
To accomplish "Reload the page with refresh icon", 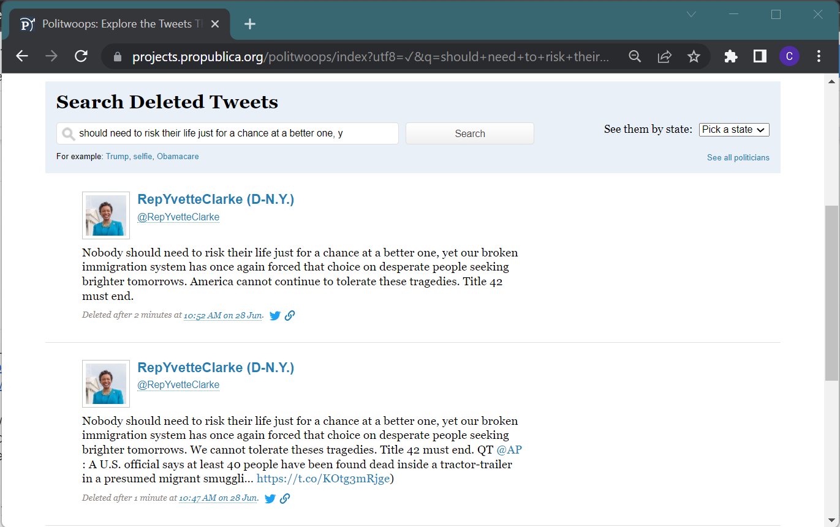I will point(81,56).
